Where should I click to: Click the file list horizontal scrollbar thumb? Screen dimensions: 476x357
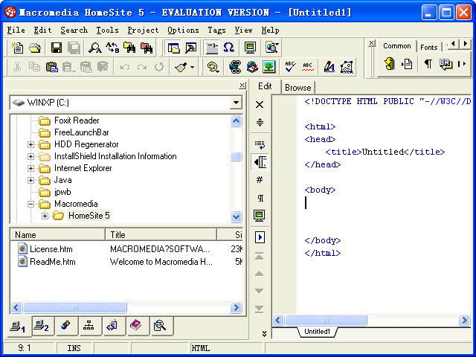pyautogui.click(x=75, y=307)
